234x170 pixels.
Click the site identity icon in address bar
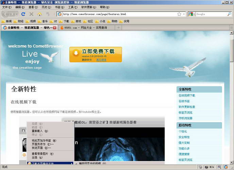coord(60,14)
